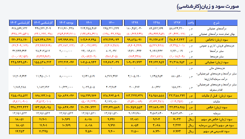Click the بودجه ۱۴۰۲ column header
This screenshot has height=139, width=245.
pos(66,22)
